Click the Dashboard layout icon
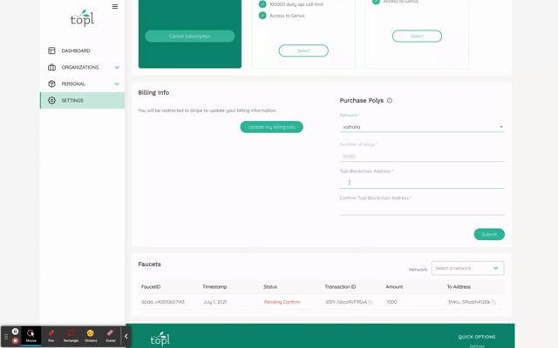The height and width of the screenshot is (348, 558). pos(51,50)
